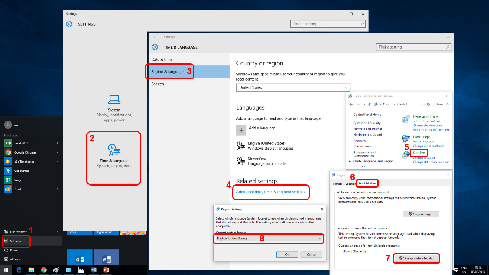Image resolution: width=489 pixels, height=275 pixels.
Task: Launch Google Chrome from Start menu
Action: click(x=24, y=152)
